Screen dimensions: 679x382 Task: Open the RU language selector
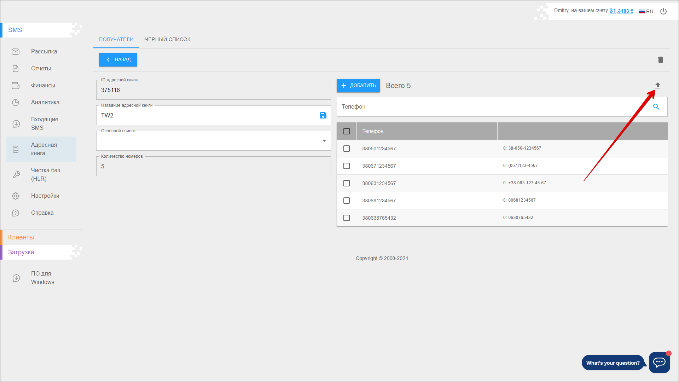coord(646,11)
